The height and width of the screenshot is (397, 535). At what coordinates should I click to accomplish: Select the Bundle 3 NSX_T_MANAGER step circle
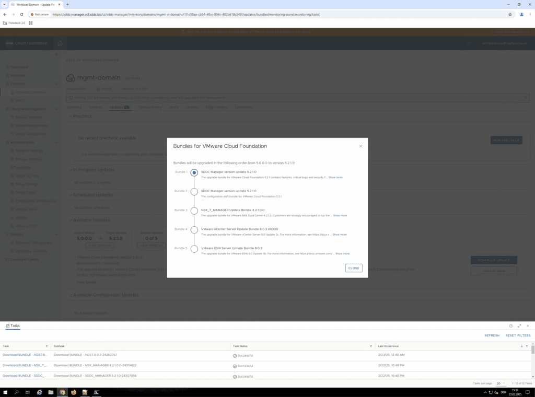tap(194, 211)
